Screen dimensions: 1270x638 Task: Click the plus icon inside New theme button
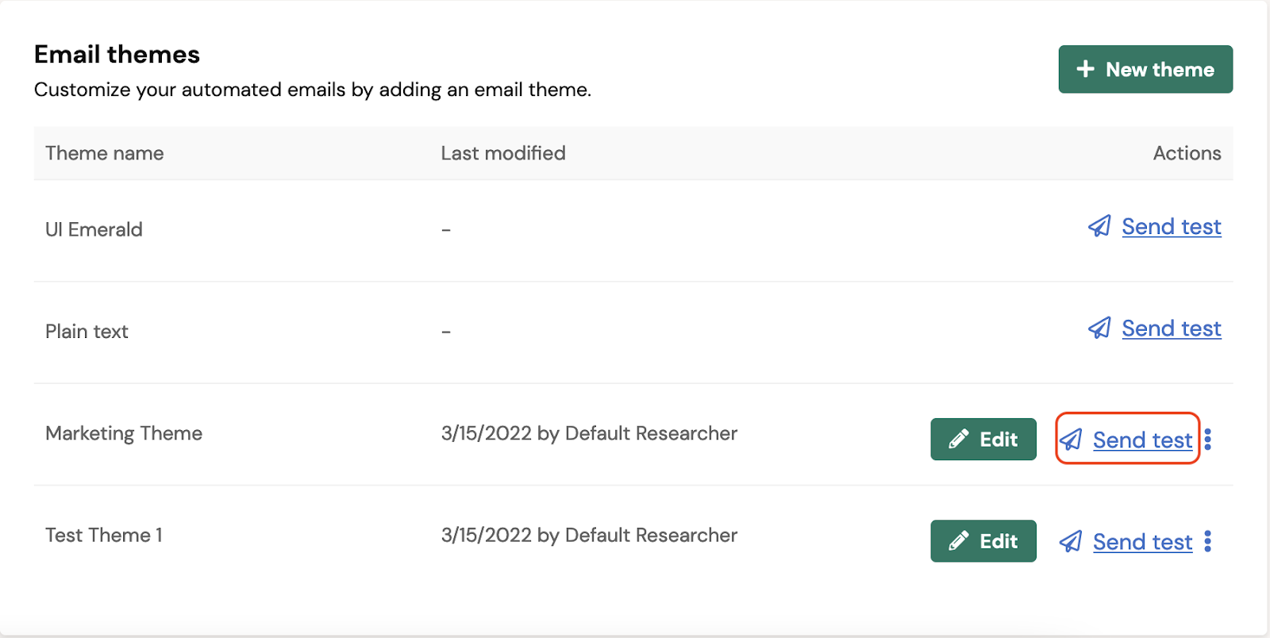(1086, 69)
